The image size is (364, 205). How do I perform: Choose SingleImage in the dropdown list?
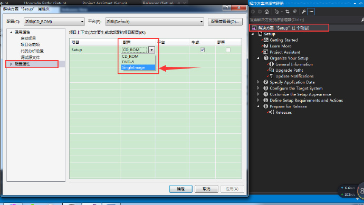(x=138, y=67)
